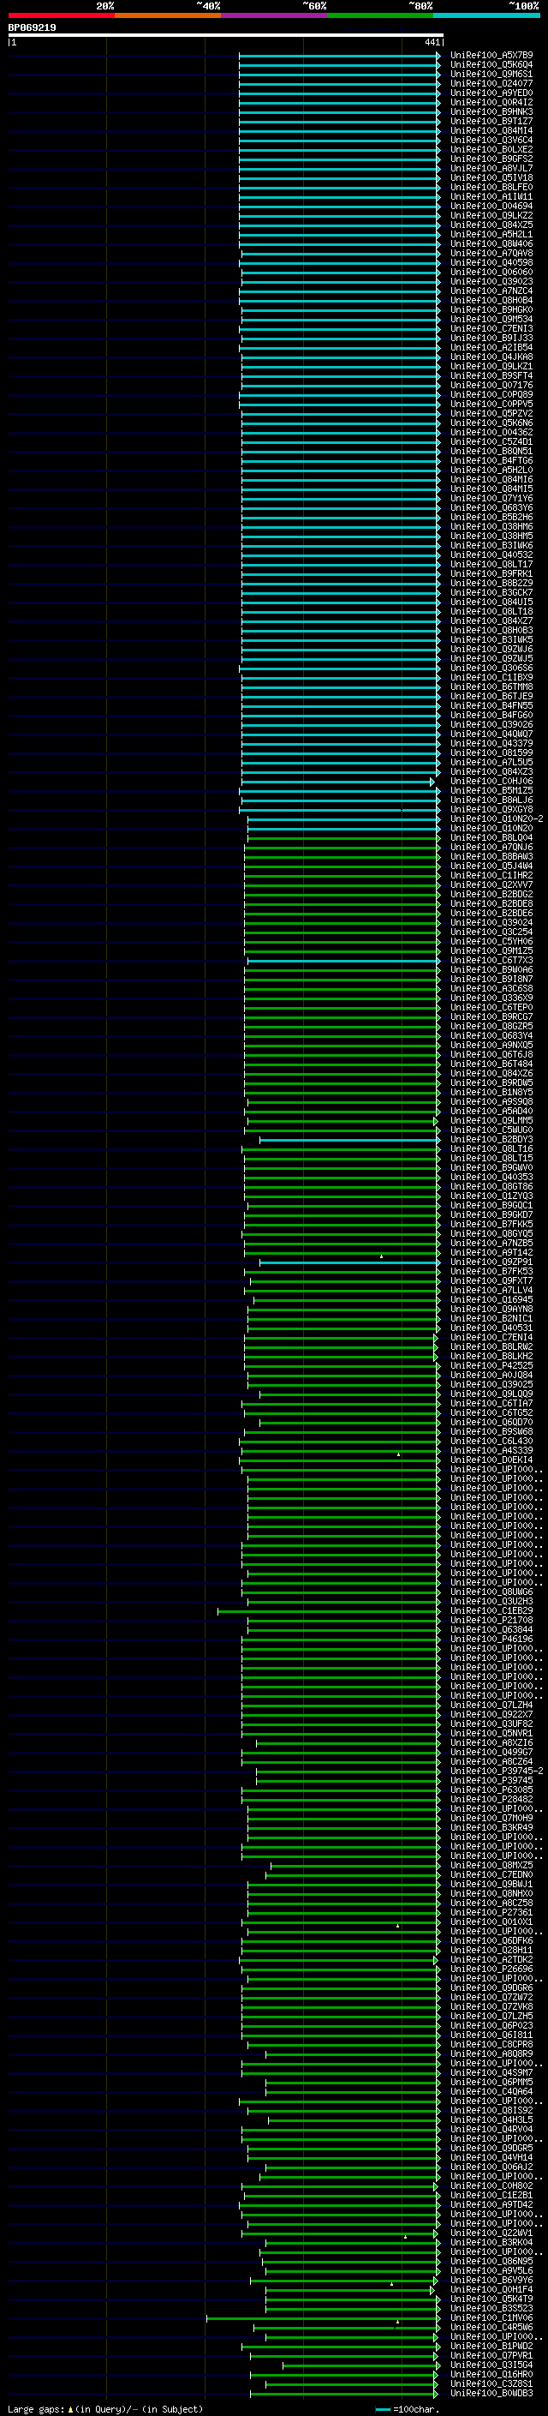
Task: Select the UniRef100_Q07176 label
Action: point(491,385)
